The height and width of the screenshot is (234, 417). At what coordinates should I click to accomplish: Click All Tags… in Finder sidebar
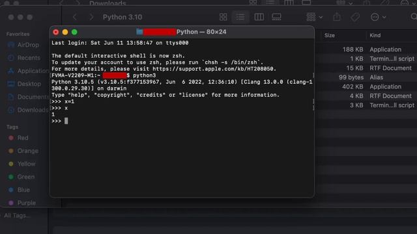[17, 215]
